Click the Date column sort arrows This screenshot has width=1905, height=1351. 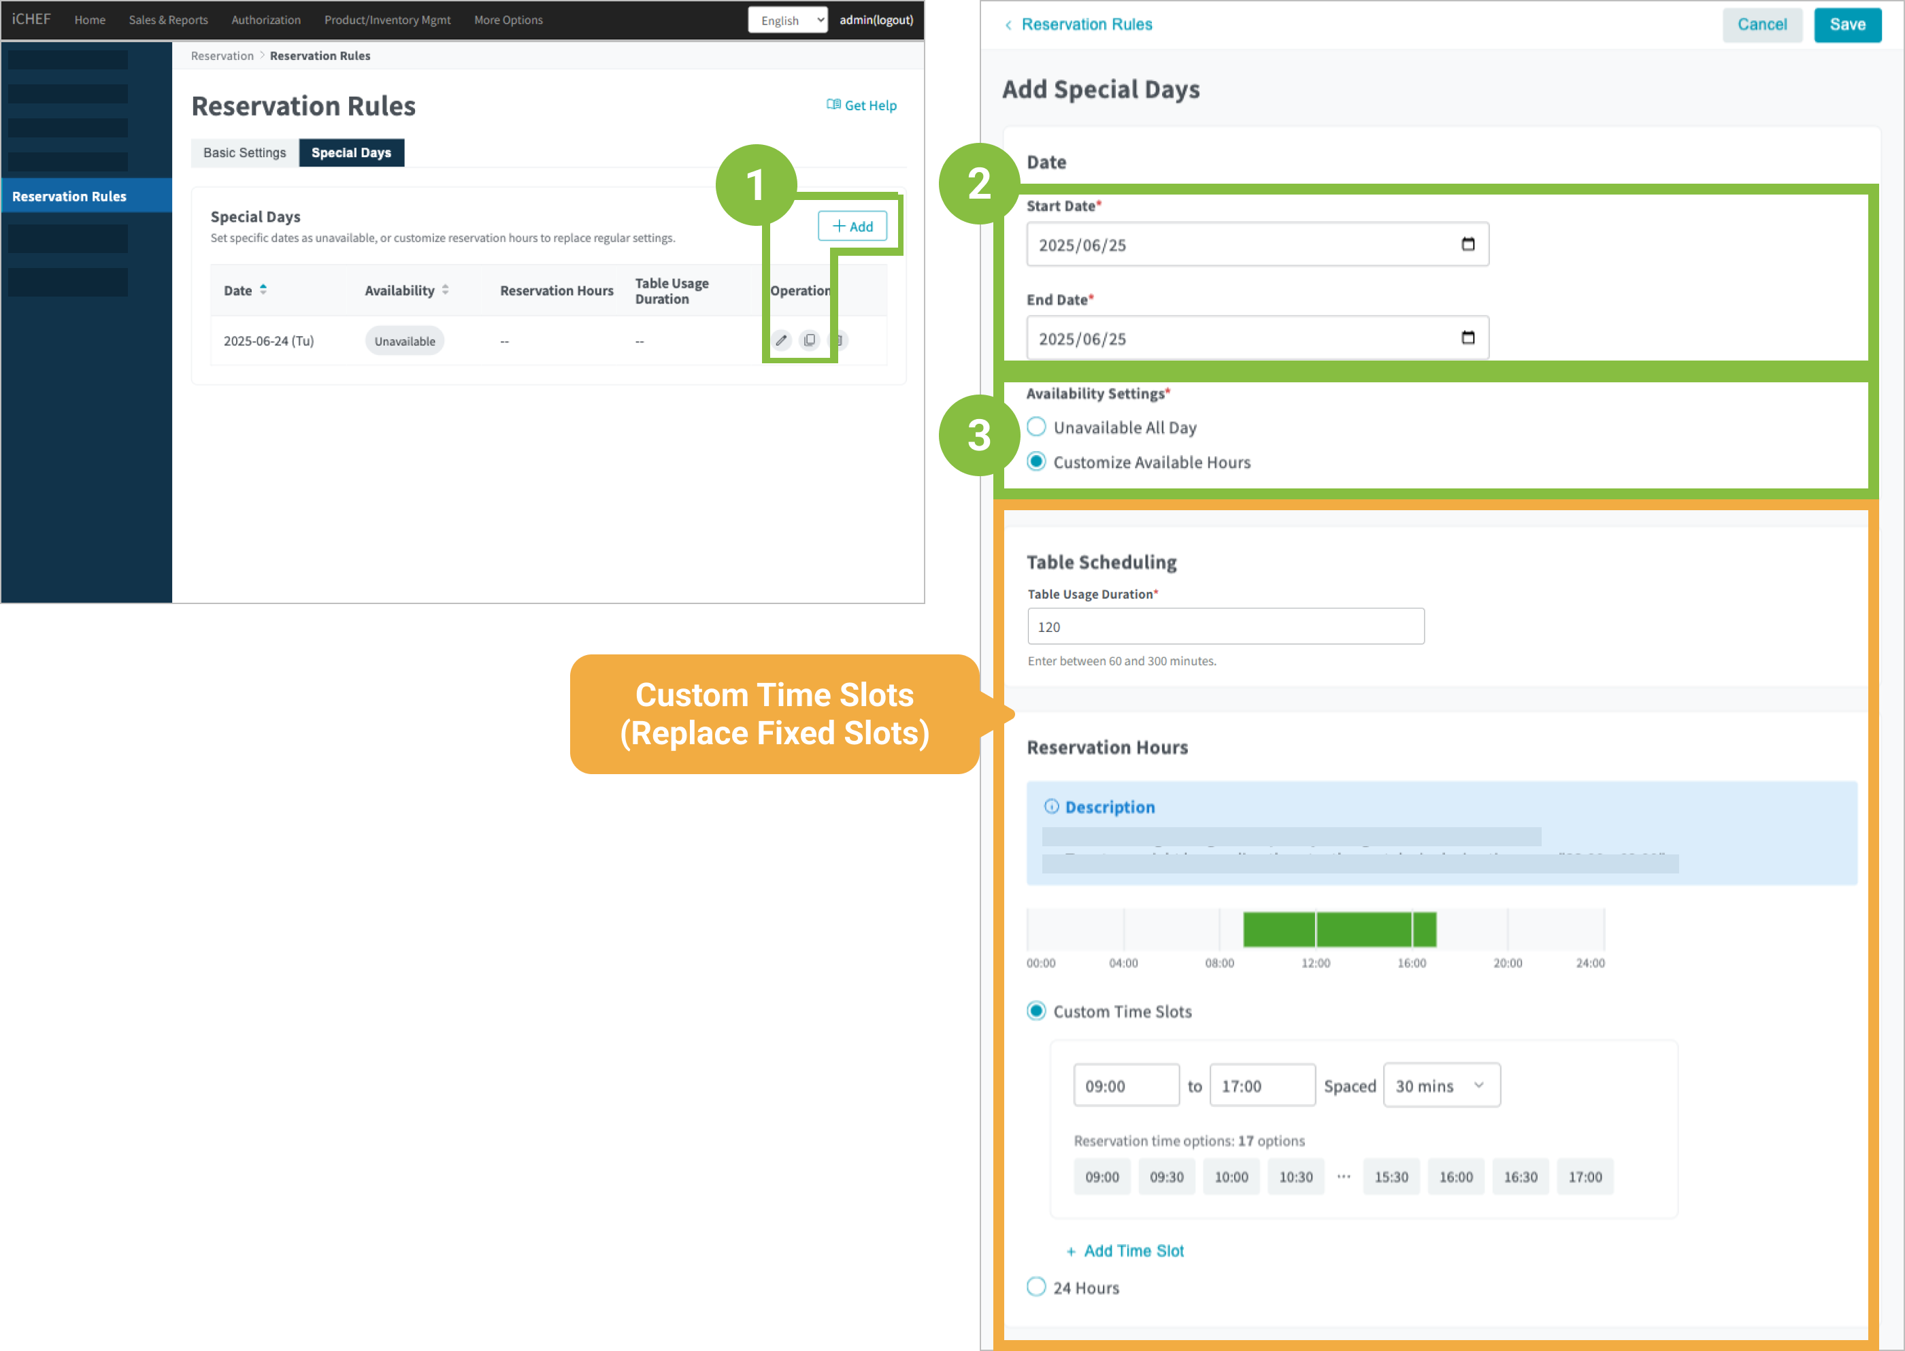(263, 290)
